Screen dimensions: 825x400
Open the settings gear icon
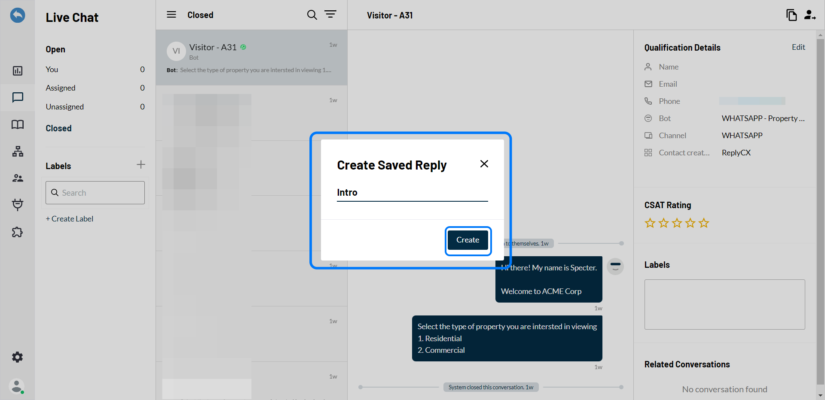(18, 357)
